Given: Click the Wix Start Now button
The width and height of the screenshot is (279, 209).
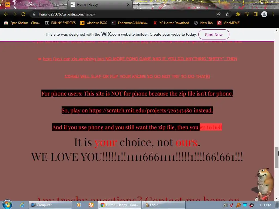Looking at the screenshot, I should click(214, 35).
